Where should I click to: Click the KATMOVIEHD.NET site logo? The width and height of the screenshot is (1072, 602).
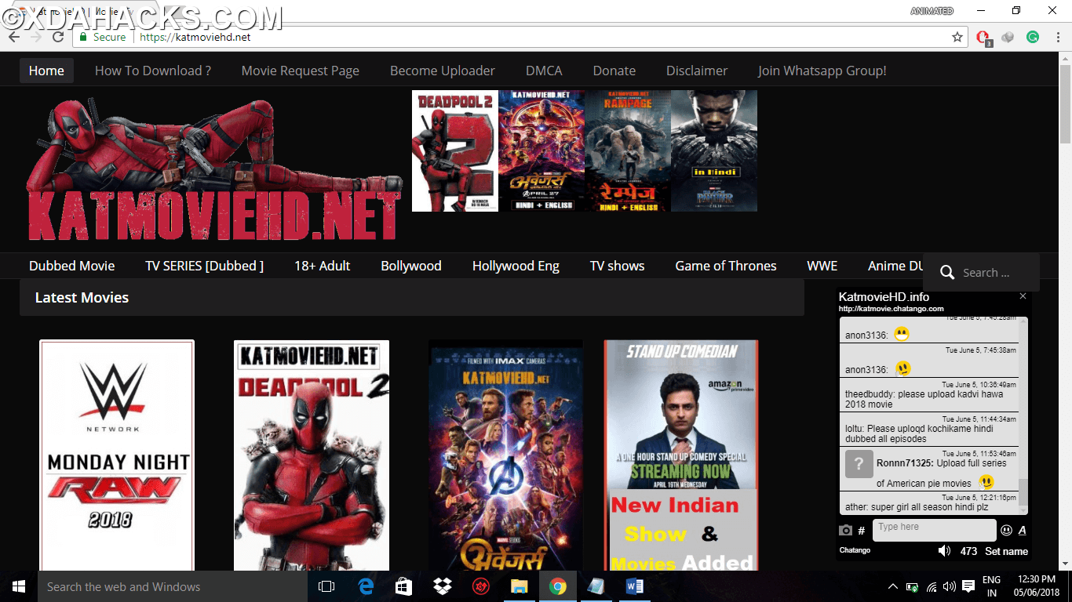click(213, 169)
